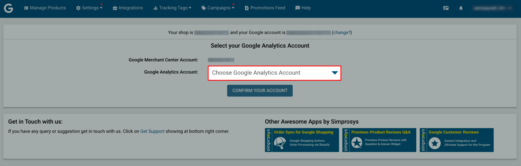Screen dimensions: 521x166
Task: Open Order Sync for Google Shopping card
Action: point(302,140)
